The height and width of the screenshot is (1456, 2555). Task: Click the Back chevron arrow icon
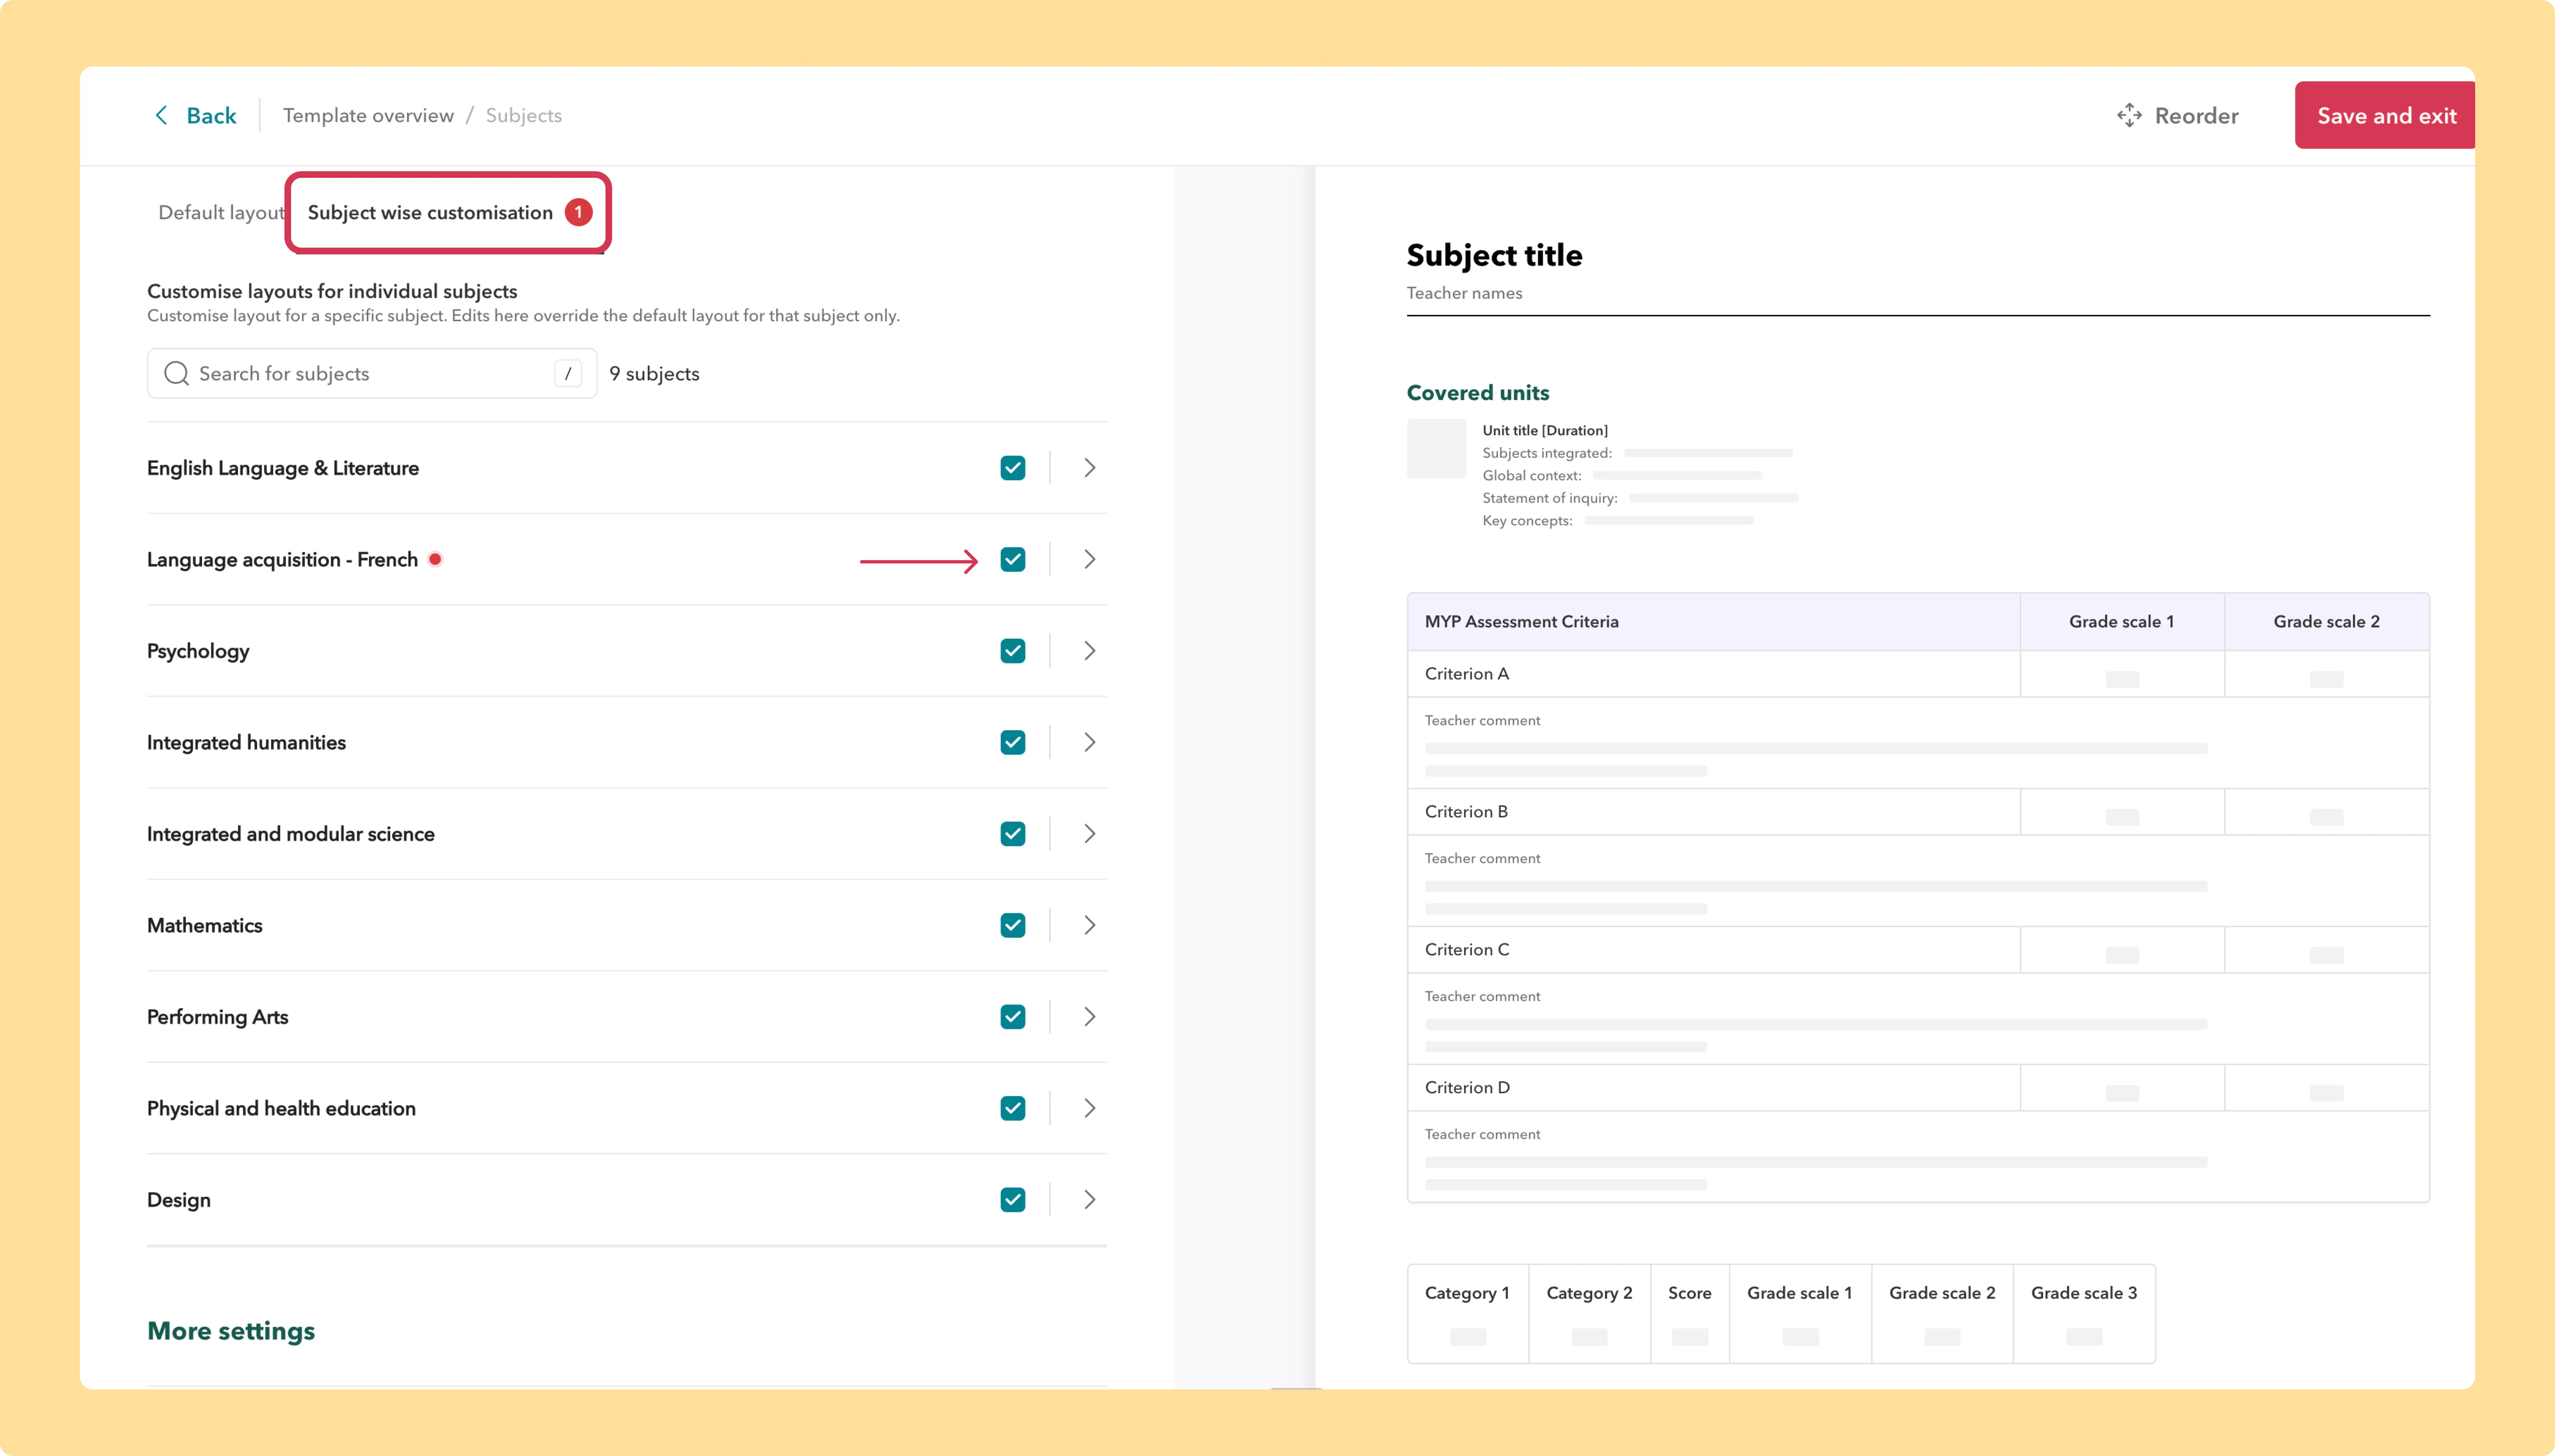pos(161,116)
